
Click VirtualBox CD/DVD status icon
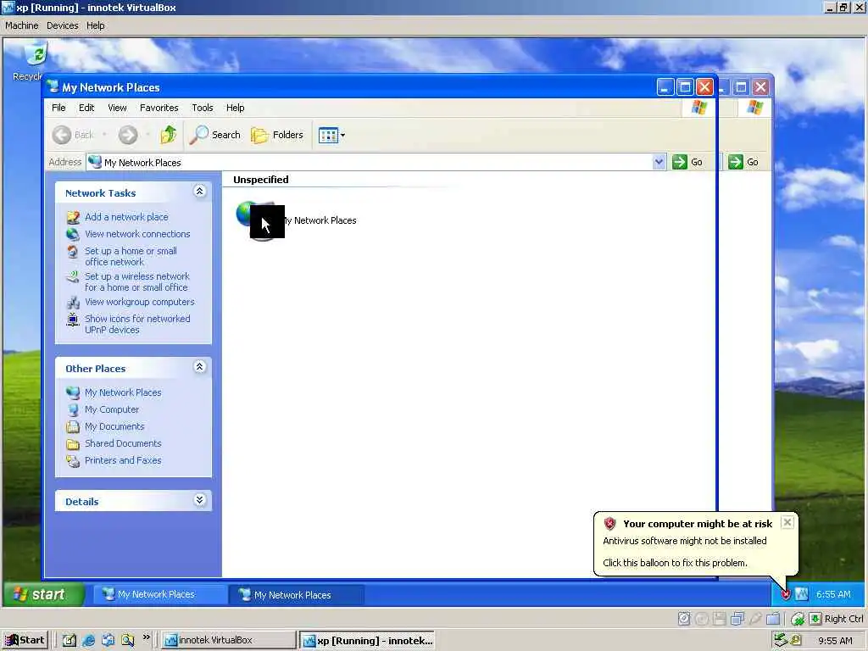[701, 619]
